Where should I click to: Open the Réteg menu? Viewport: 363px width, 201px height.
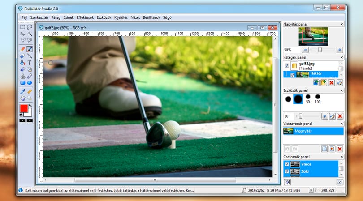tap(56, 17)
